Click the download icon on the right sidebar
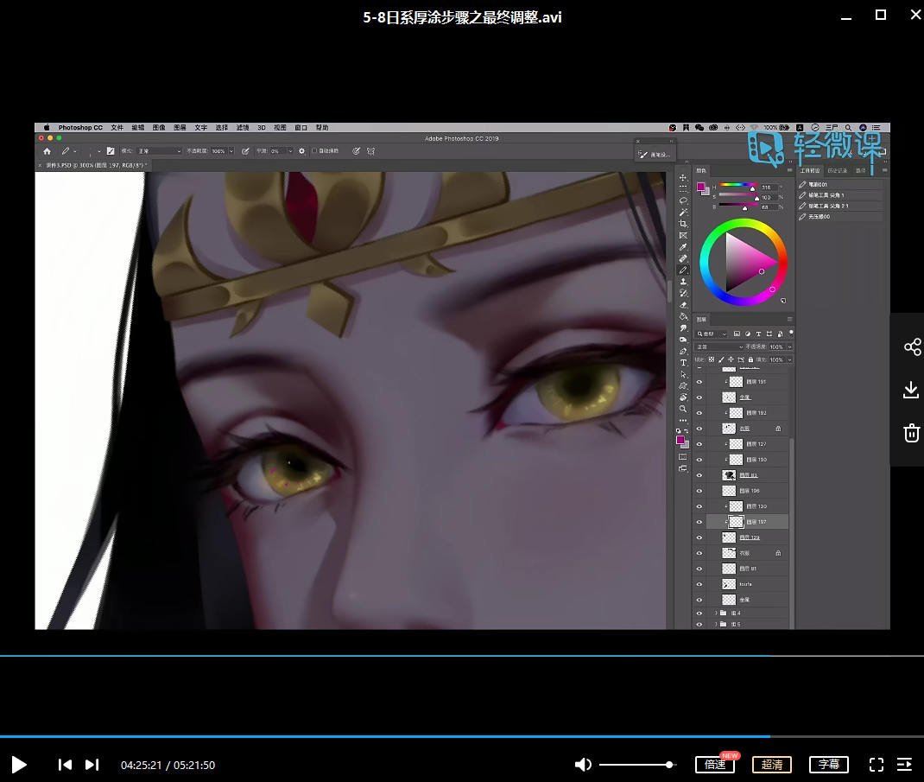This screenshot has height=782, width=924. tap(912, 390)
